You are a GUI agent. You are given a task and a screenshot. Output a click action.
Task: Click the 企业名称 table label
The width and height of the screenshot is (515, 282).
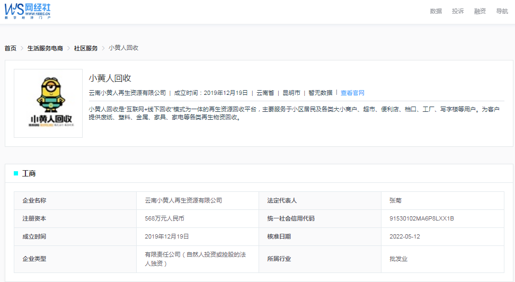pyautogui.click(x=34, y=200)
